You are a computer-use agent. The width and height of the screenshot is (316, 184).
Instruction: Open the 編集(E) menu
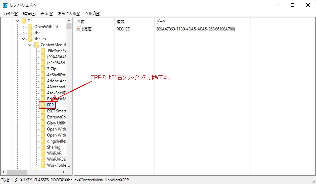pos(29,14)
